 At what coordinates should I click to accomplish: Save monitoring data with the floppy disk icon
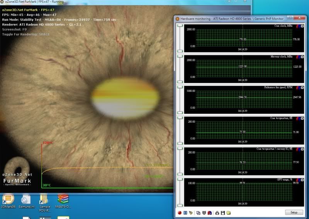(223, 213)
